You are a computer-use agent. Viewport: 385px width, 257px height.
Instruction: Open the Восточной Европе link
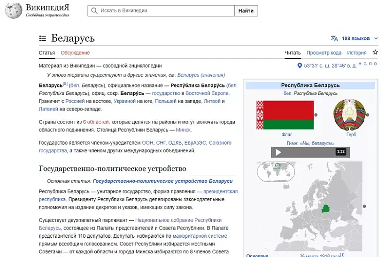tap(207, 93)
